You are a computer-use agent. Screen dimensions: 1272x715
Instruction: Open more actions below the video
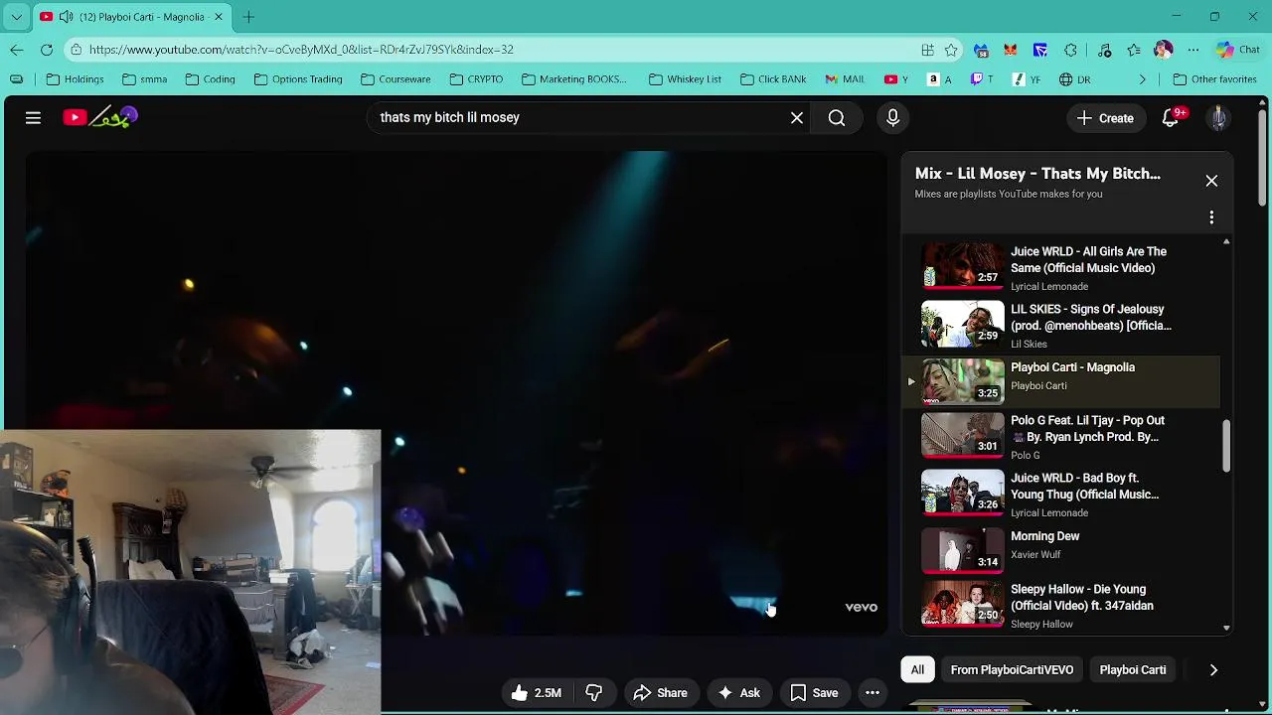pyautogui.click(x=873, y=693)
